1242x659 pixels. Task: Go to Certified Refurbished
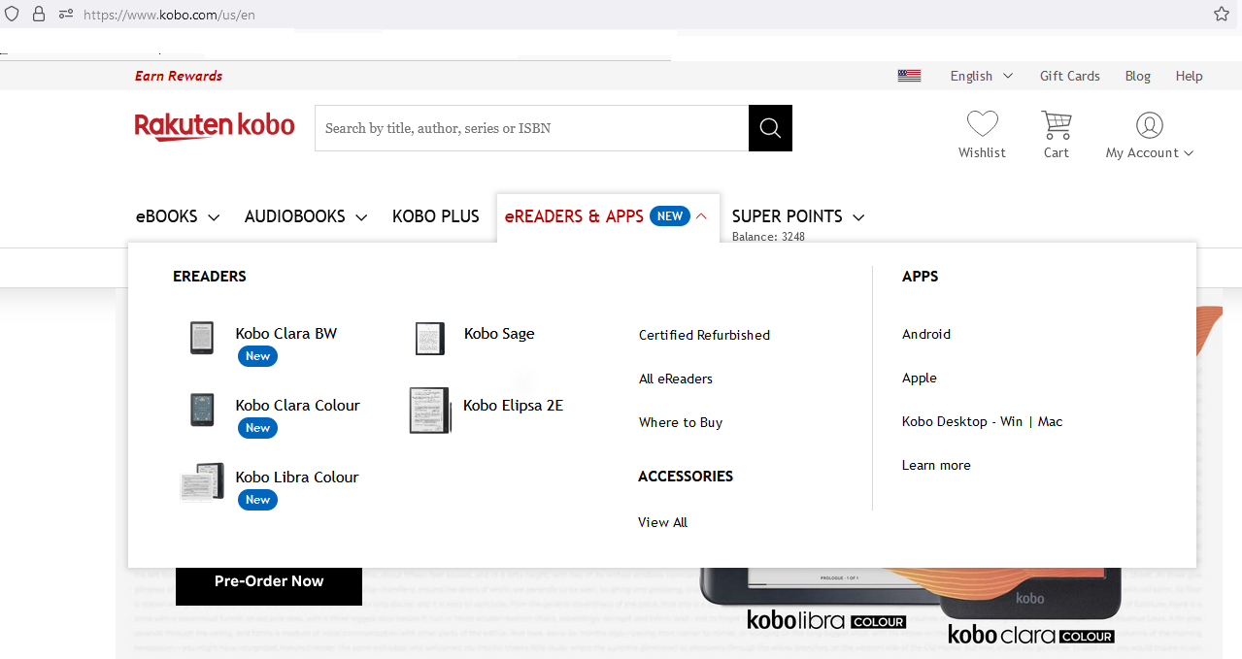point(704,335)
